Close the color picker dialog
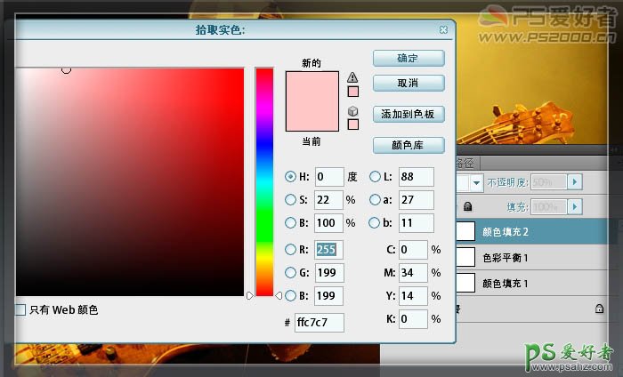This screenshot has height=377, width=623. click(443, 29)
